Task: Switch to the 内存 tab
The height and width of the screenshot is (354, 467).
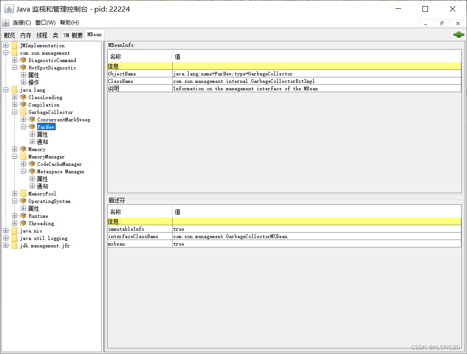Action: tap(26, 35)
